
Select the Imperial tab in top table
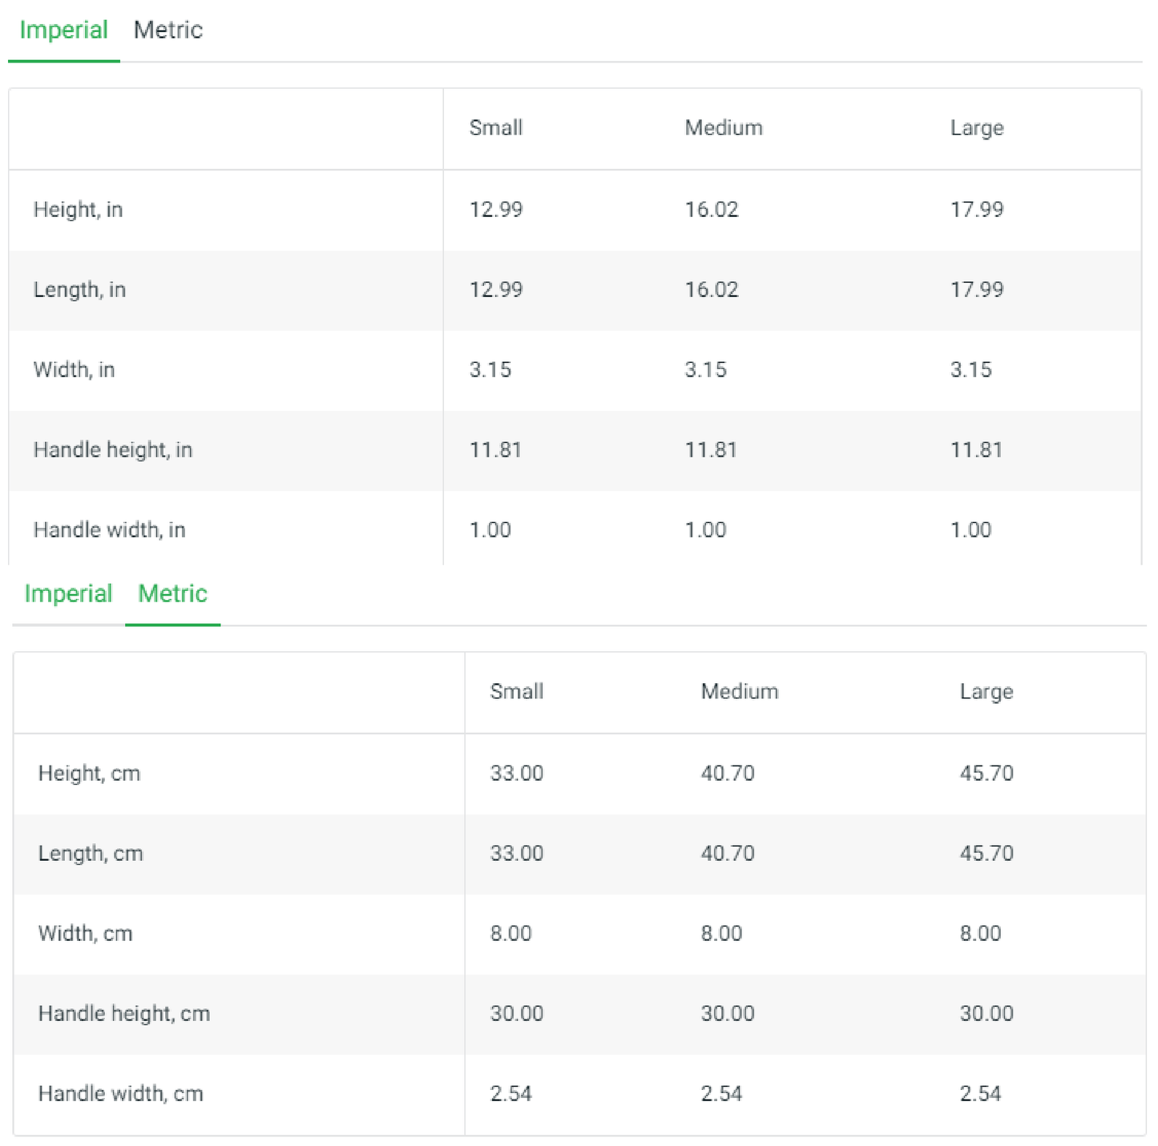(x=63, y=30)
